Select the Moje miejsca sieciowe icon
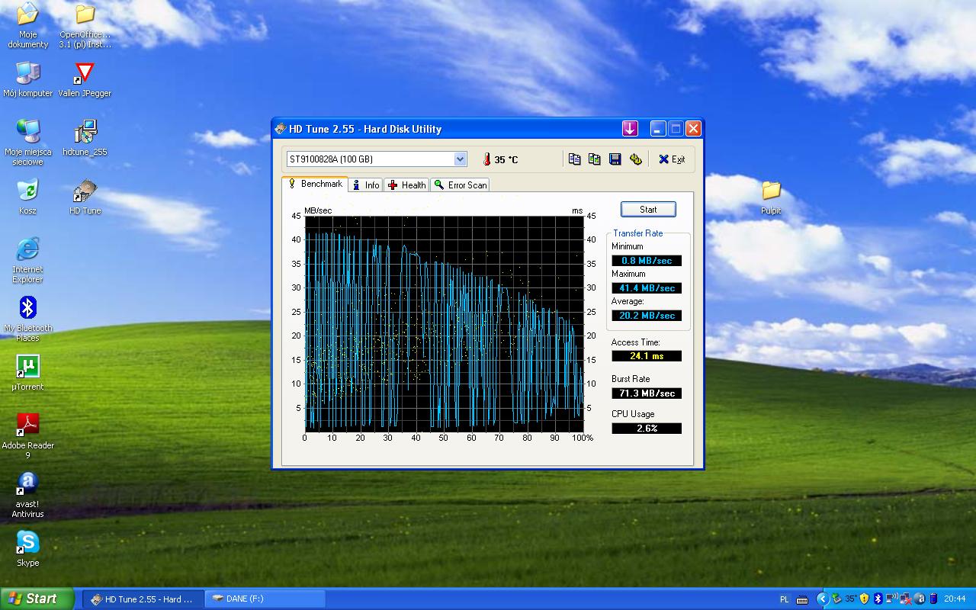The height and width of the screenshot is (610, 976). 27,143
